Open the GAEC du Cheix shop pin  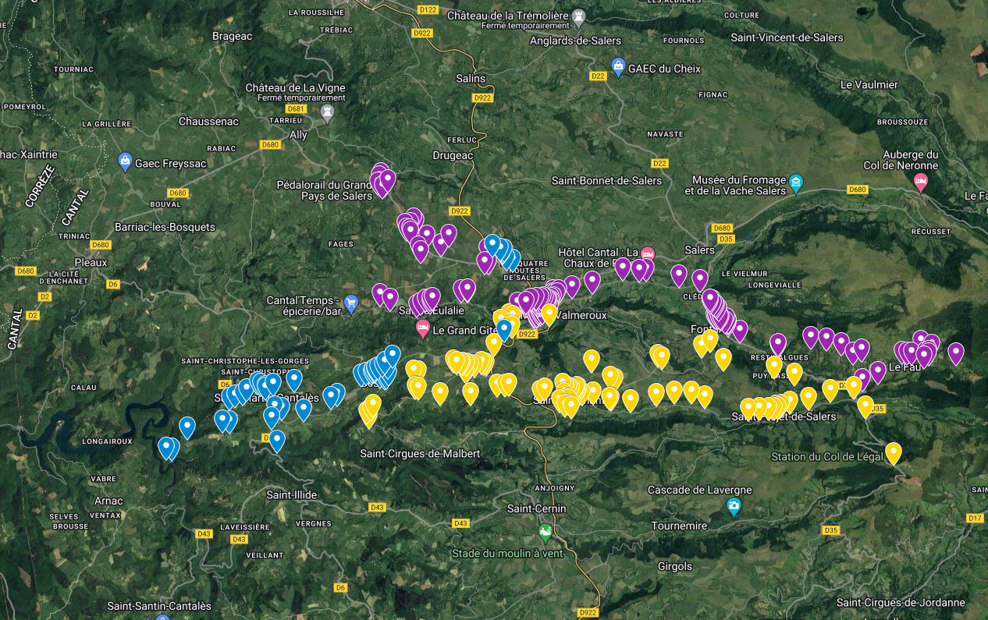(x=618, y=67)
